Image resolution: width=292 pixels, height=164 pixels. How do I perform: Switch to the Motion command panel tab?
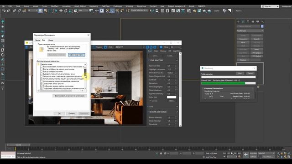253,22
